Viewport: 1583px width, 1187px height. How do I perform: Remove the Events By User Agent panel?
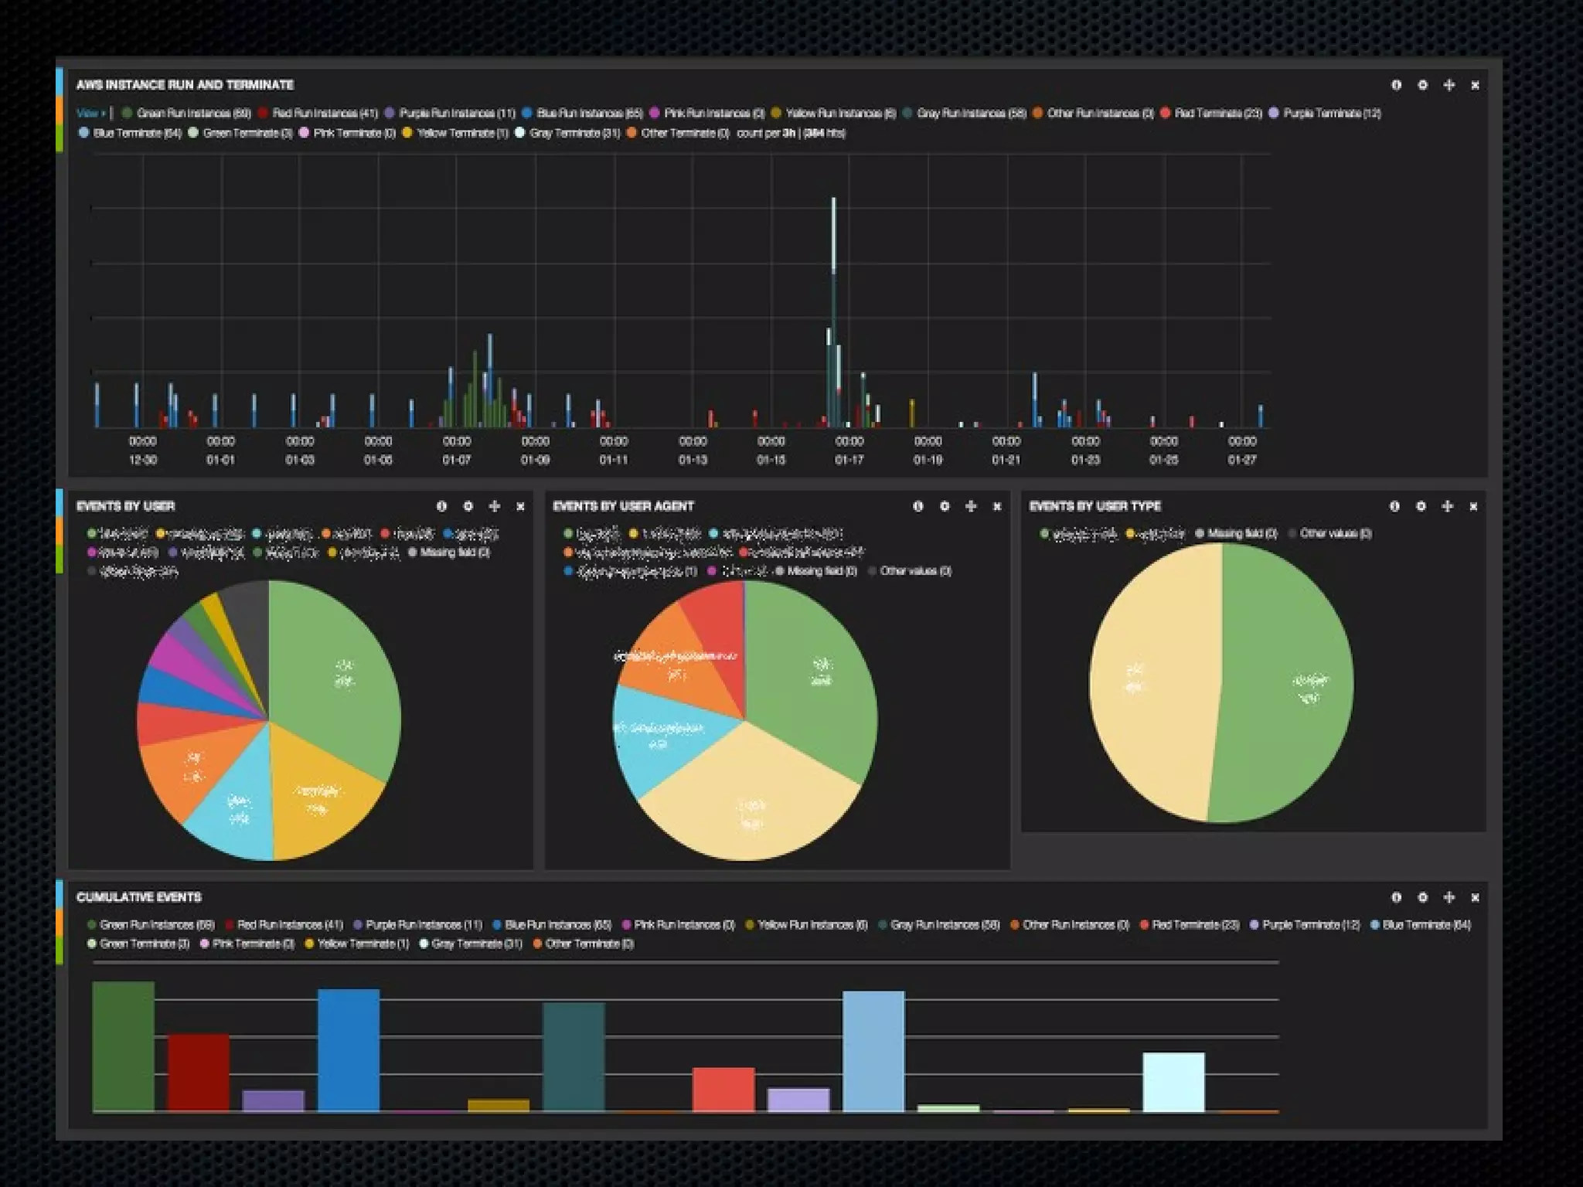(x=997, y=506)
